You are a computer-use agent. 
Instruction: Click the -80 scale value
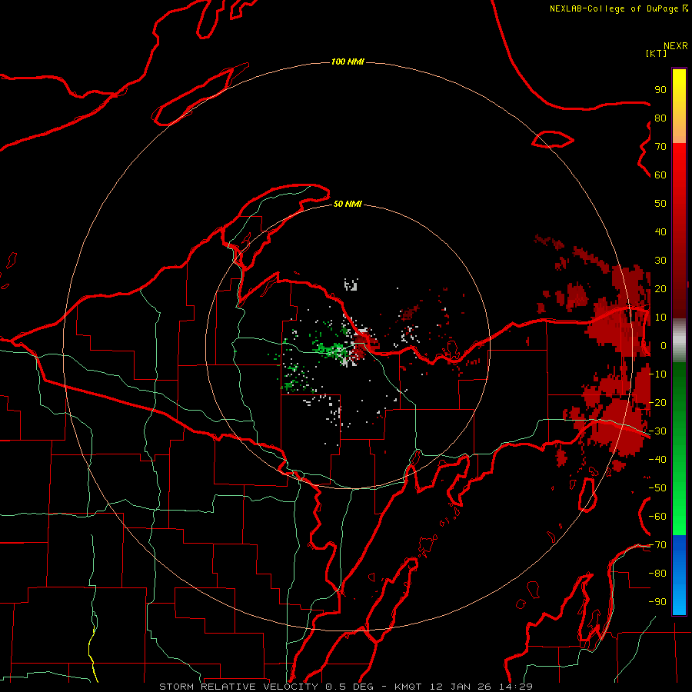[x=657, y=574]
